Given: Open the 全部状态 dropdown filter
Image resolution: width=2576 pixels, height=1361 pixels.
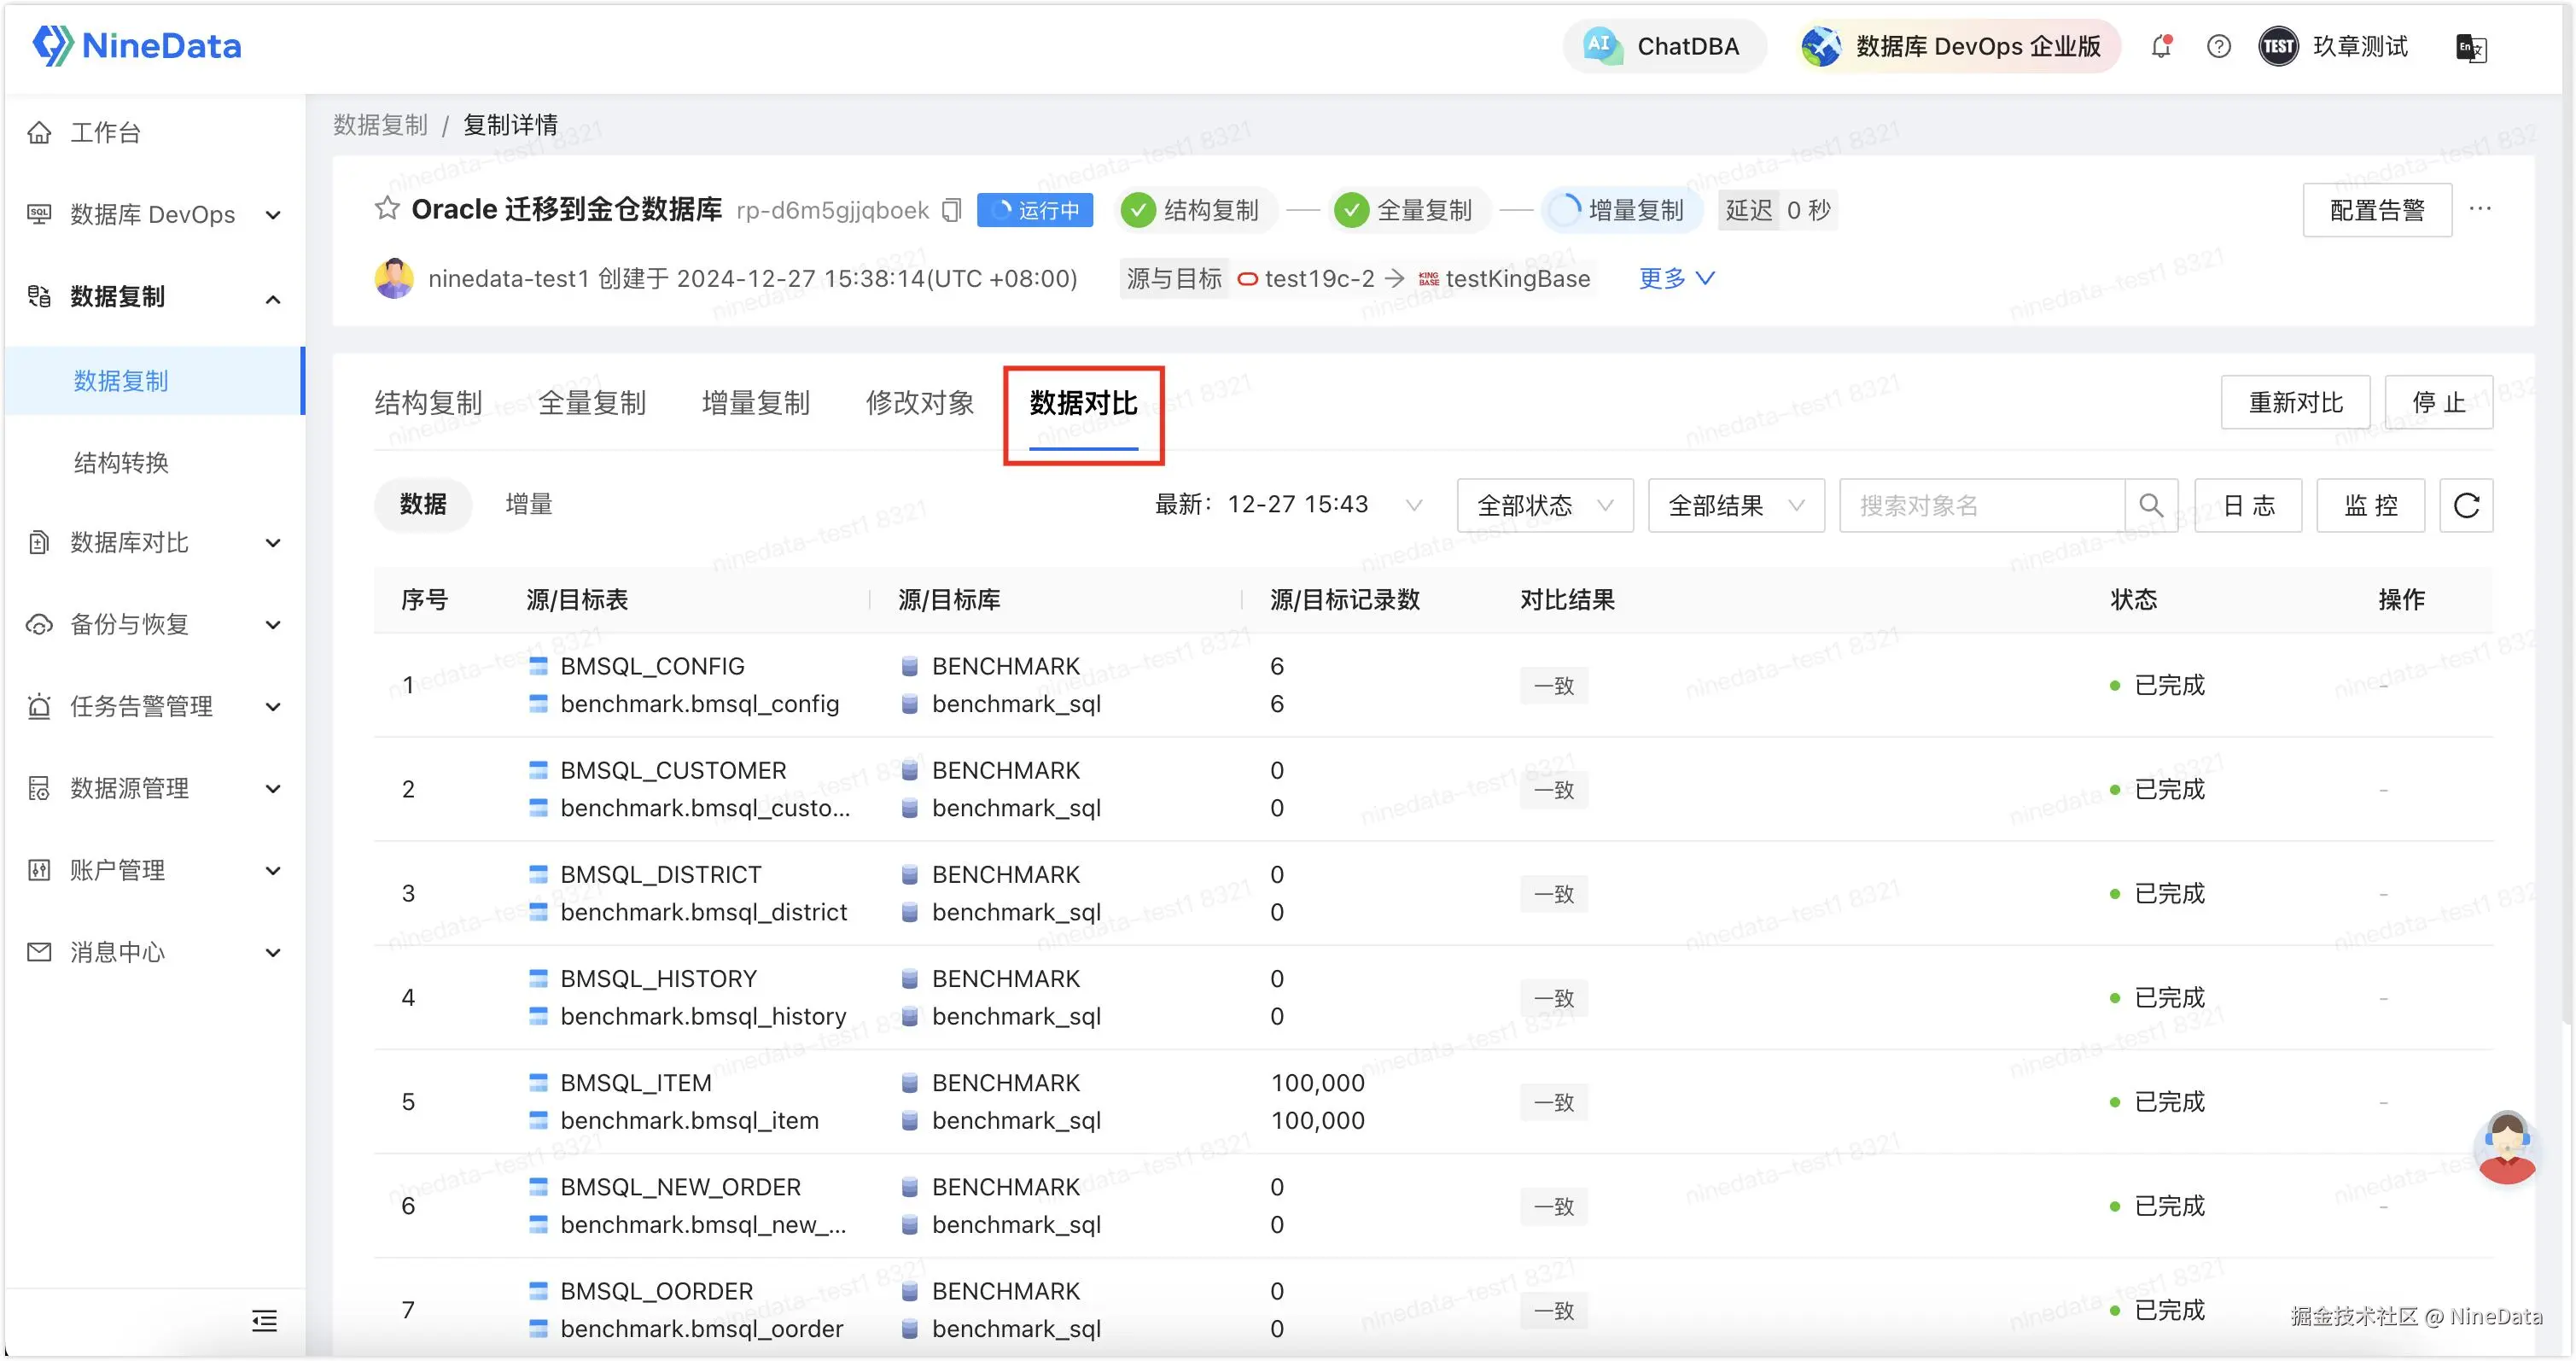Looking at the screenshot, I should [1544, 505].
